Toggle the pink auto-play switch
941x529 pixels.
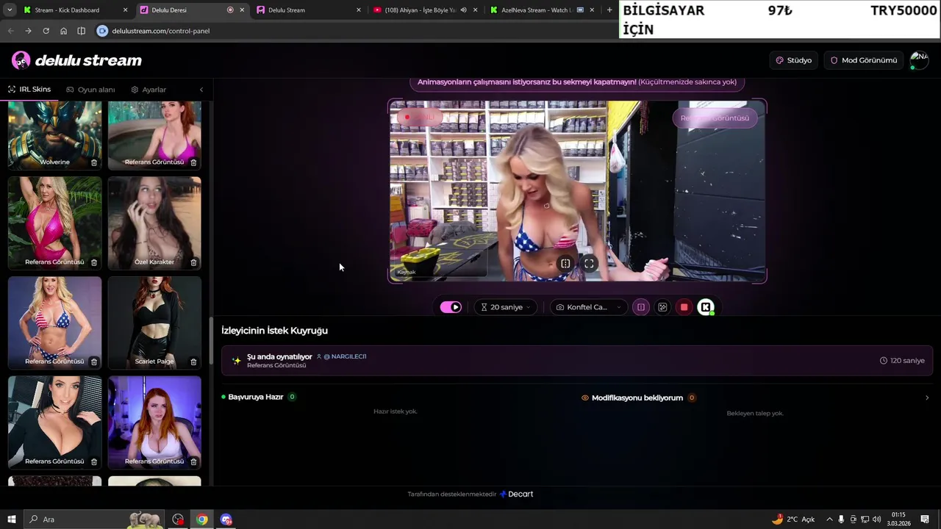pyautogui.click(x=451, y=307)
